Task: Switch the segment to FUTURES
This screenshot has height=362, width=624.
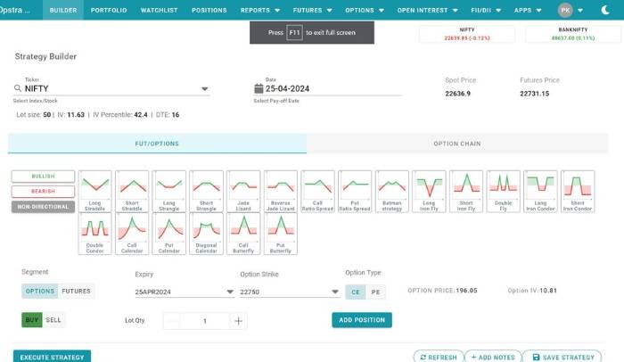Action: click(75, 291)
